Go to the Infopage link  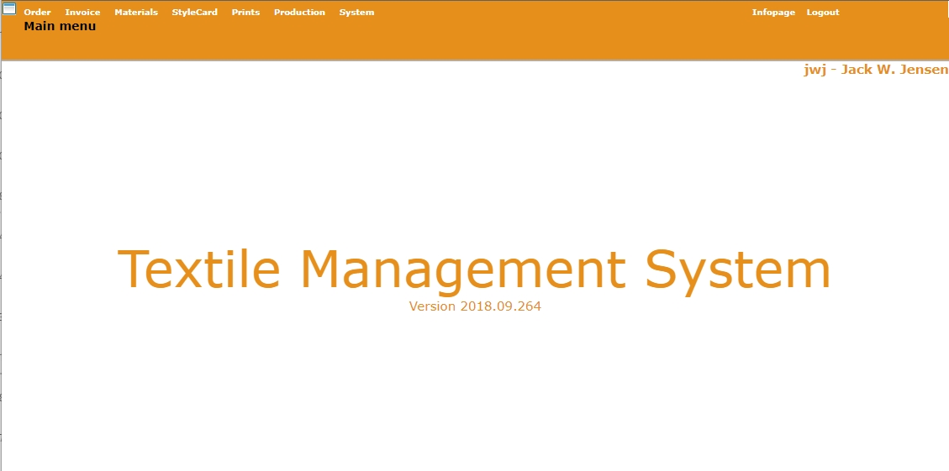[773, 13]
